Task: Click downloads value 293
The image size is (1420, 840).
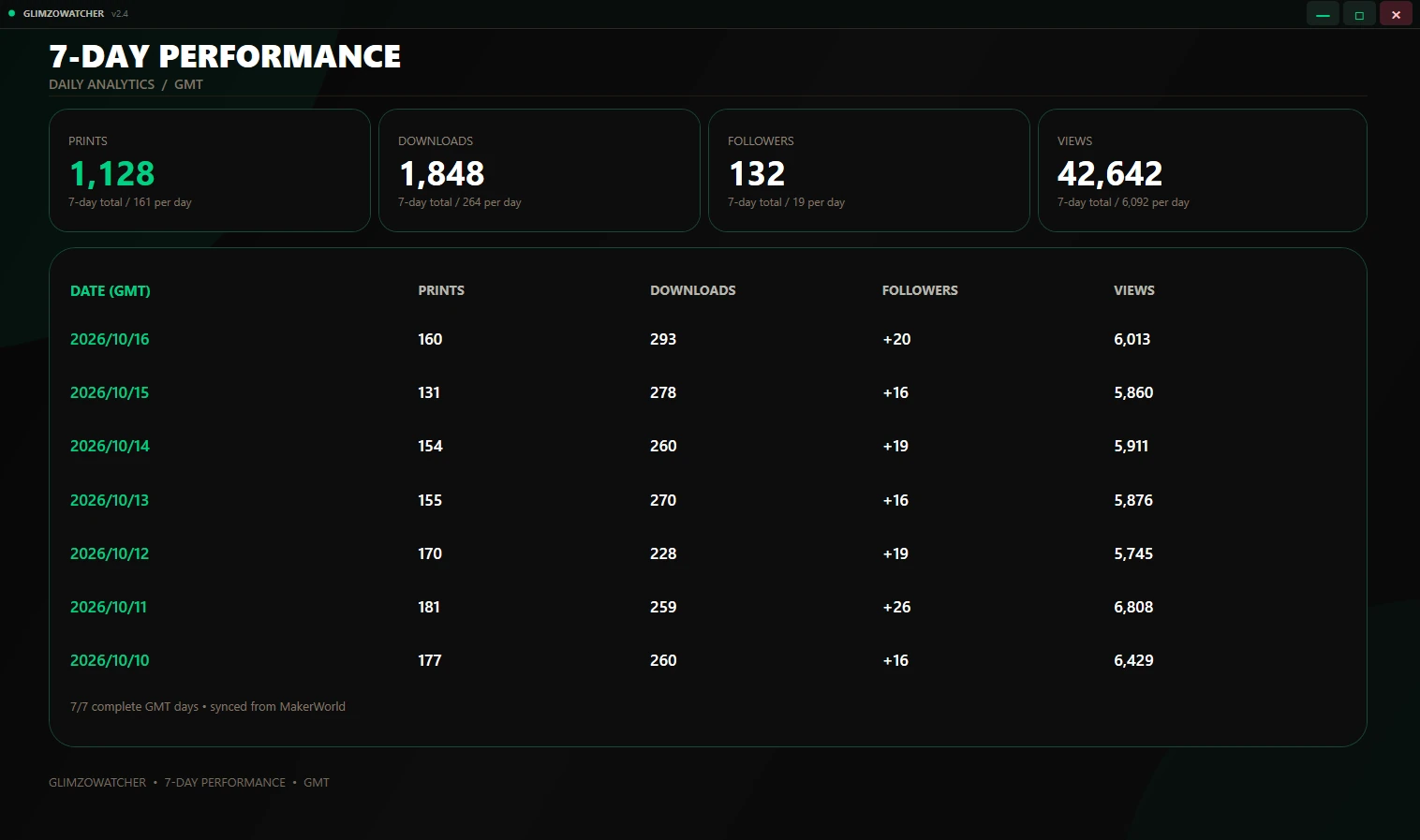Action: 663,339
